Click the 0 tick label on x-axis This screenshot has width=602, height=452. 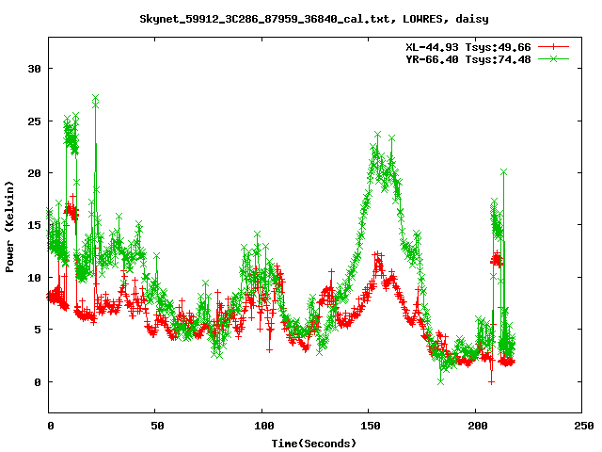(49, 426)
